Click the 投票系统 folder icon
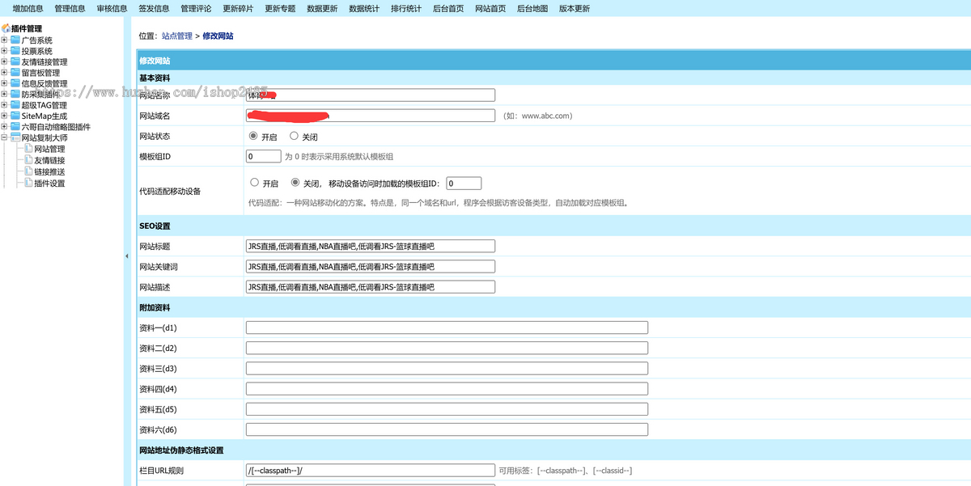Screen dimensions: 971x486 click(15, 51)
